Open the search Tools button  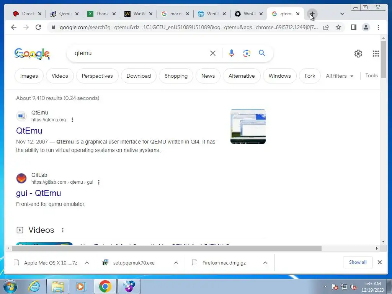tap(371, 75)
